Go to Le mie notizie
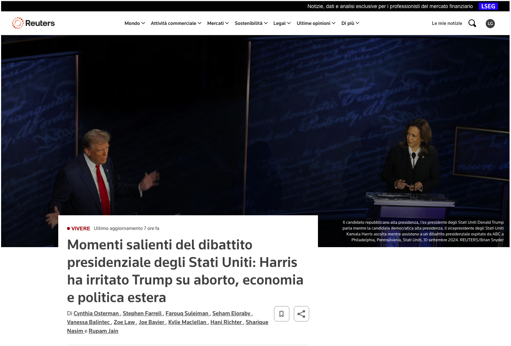The height and width of the screenshot is (346, 511). click(447, 23)
